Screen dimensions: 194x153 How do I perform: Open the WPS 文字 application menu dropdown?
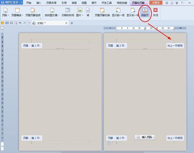pyautogui.click(x=22, y=2)
